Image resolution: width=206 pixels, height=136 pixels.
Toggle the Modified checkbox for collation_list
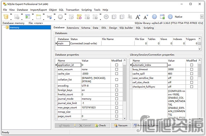click(x=116, y=79)
